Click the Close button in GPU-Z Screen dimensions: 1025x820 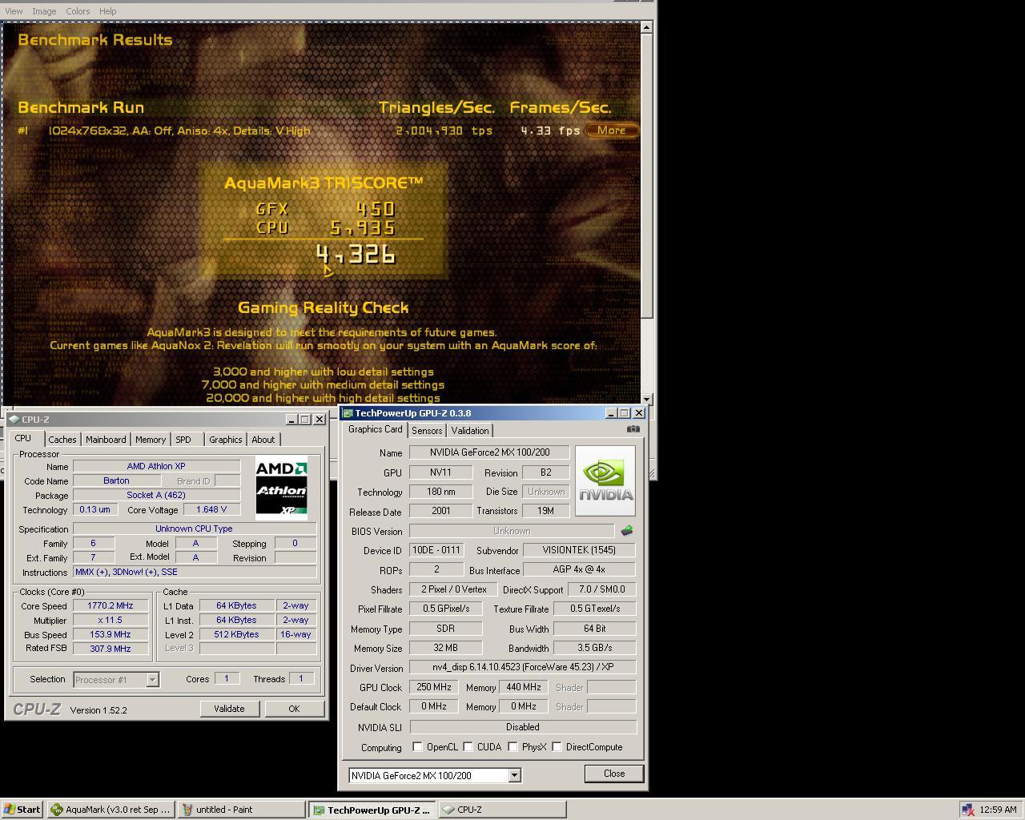point(614,774)
